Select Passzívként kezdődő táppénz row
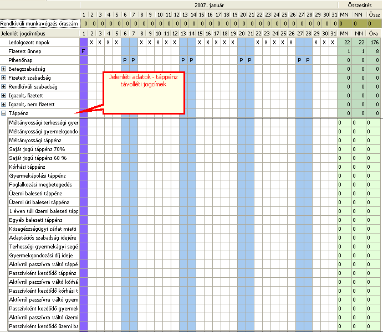 click(44, 273)
